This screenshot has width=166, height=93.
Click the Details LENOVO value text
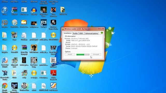coord(80,44)
